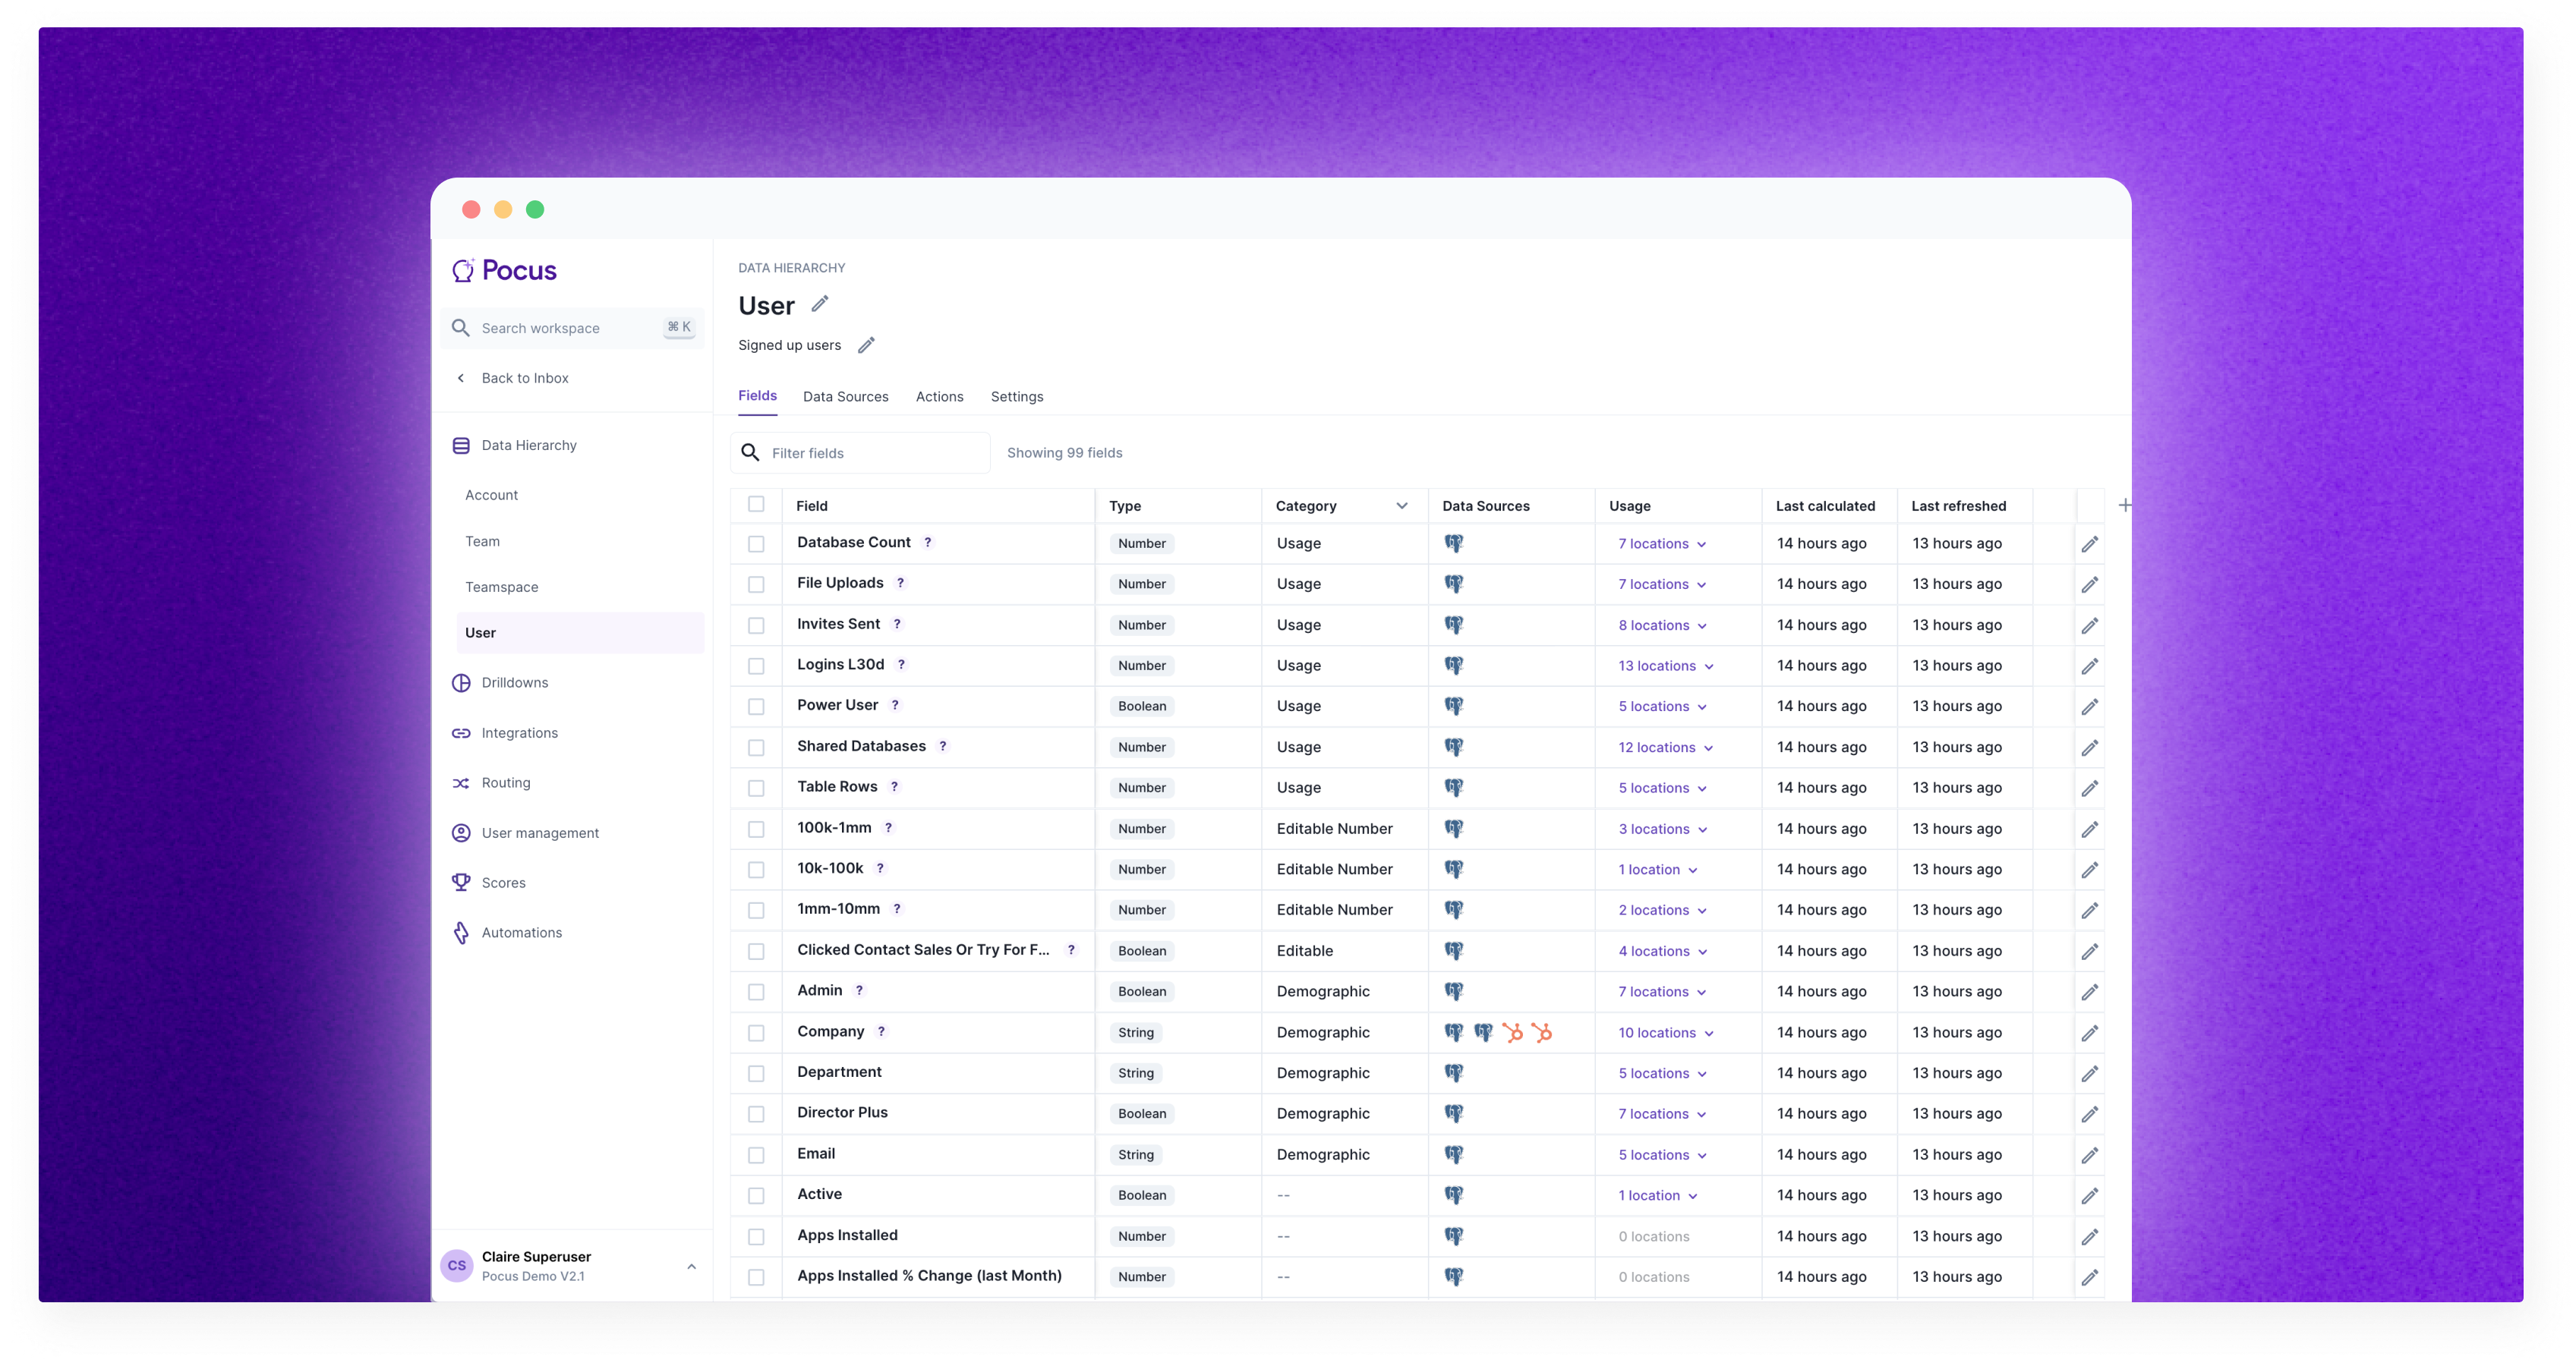This screenshot has width=2576, height=1366.
Task: Open Category column sort dropdown arrow
Action: coord(1402,505)
